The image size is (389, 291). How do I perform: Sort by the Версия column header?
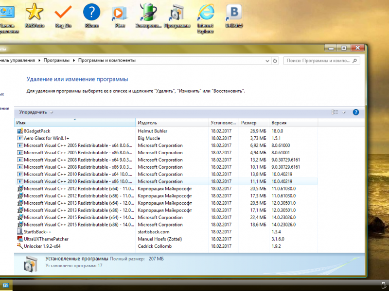tap(293, 123)
